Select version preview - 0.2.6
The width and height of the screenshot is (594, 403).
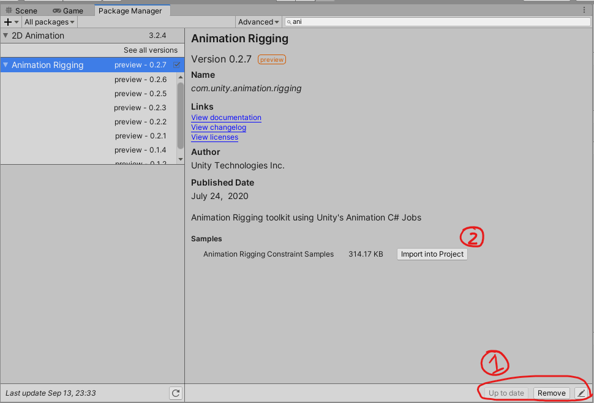141,80
